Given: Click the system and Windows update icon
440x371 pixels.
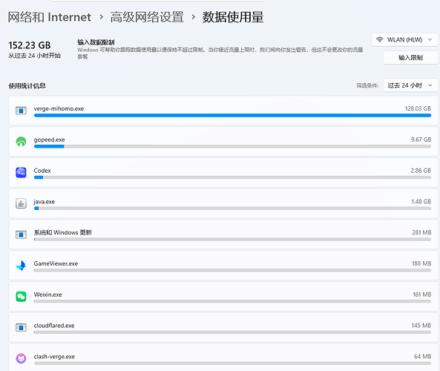Looking at the screenshot, I should coord(21,234).
